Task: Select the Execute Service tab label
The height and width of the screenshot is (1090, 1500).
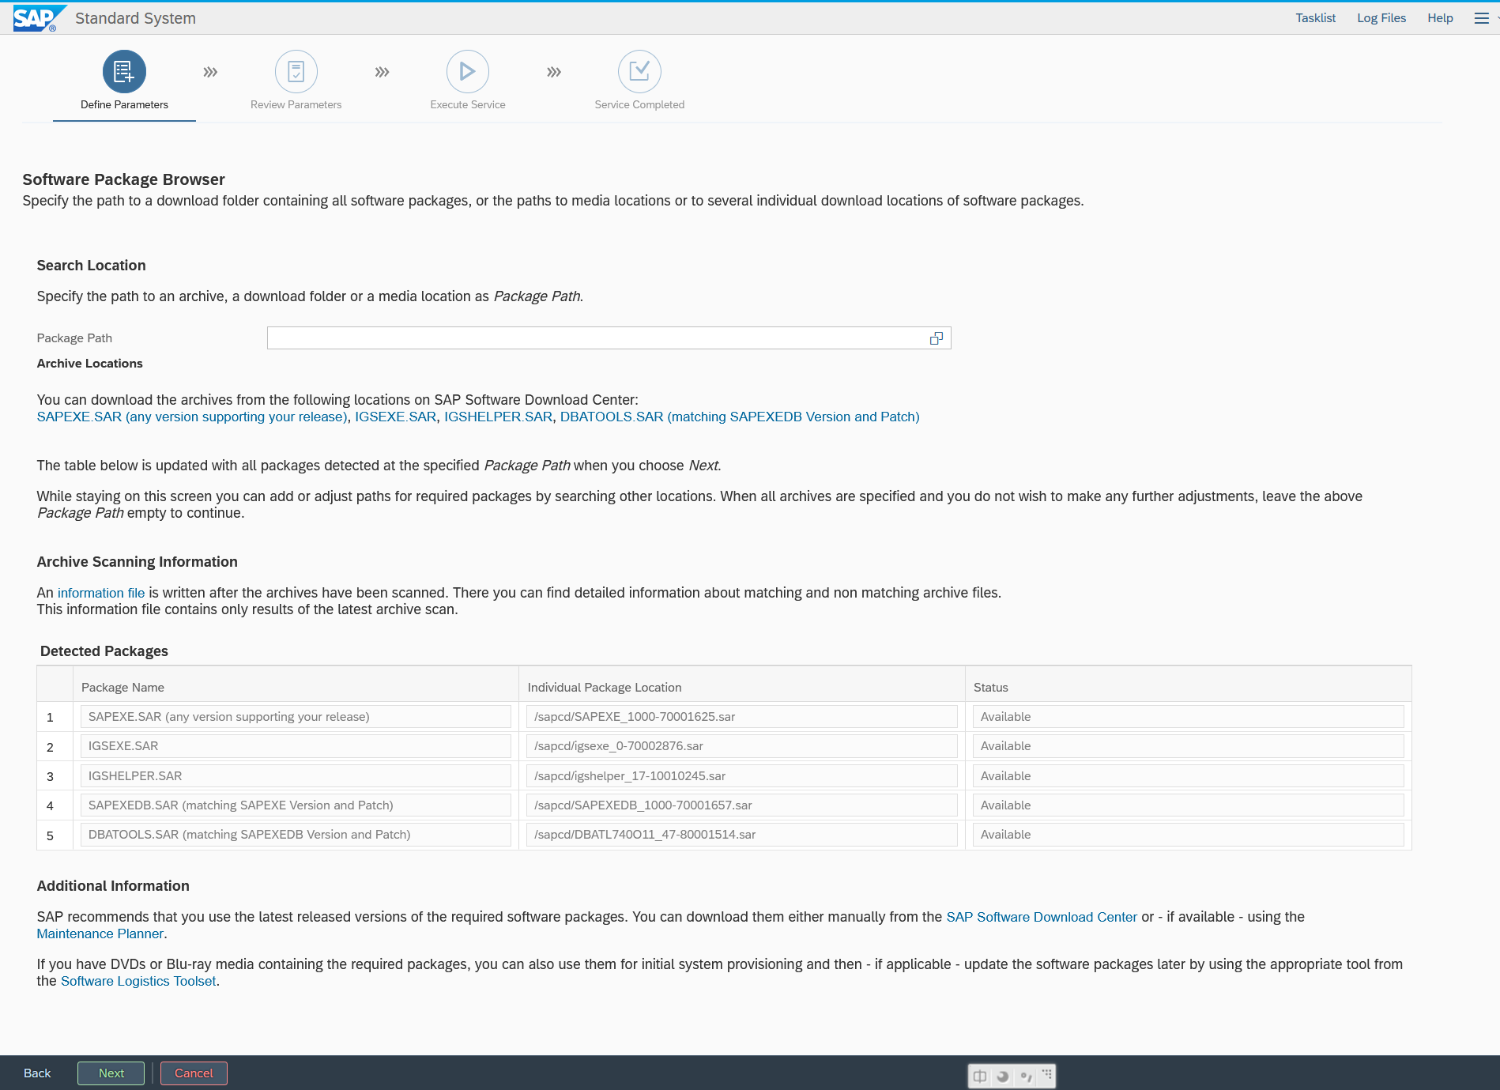Action: [x=468, y=104]
